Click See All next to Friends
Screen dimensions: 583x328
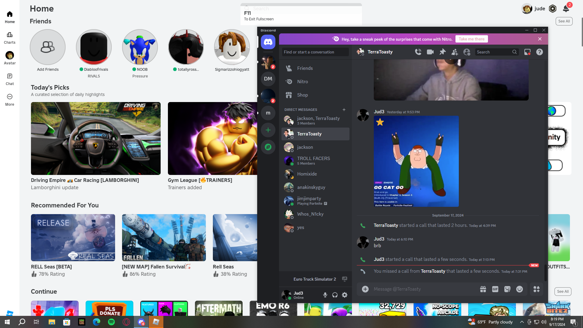coord(564,21)
